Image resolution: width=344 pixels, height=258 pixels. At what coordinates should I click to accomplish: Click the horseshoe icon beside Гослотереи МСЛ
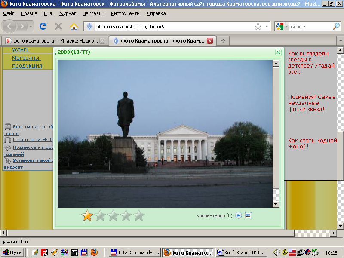[x=8, y=140]
